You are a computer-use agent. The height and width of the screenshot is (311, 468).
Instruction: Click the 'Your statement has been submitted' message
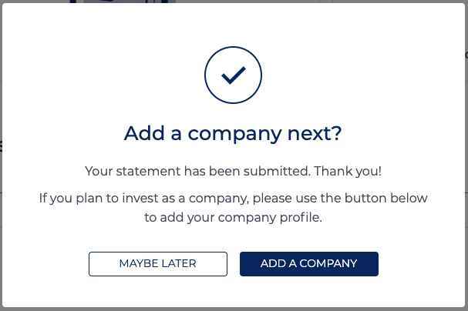[x=198, y=172]
